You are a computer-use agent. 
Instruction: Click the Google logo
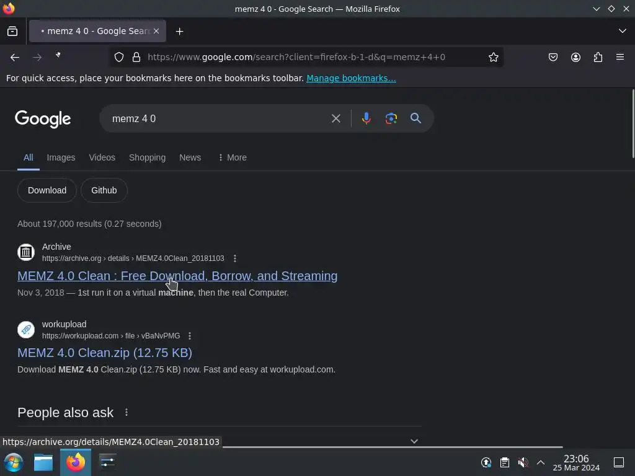click(x=43, y=119)
